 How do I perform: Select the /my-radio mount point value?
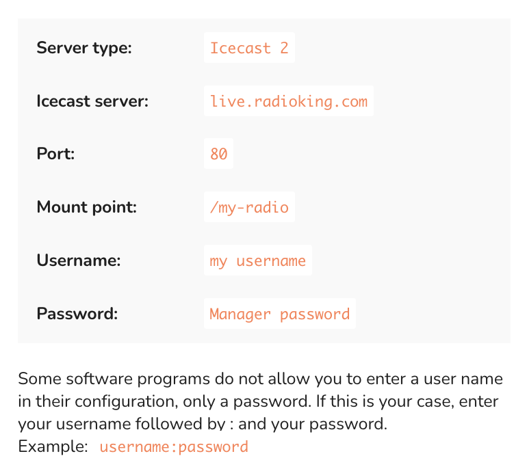[249, 207]
